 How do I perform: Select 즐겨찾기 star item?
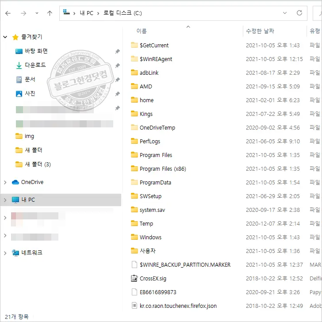[x=27, y=37]
